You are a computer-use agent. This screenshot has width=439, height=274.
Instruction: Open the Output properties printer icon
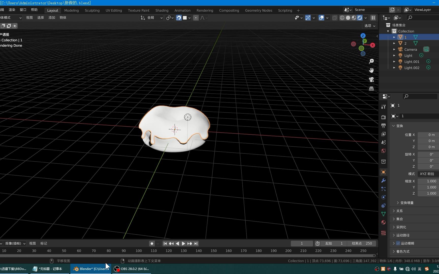(x=383, y=125)
